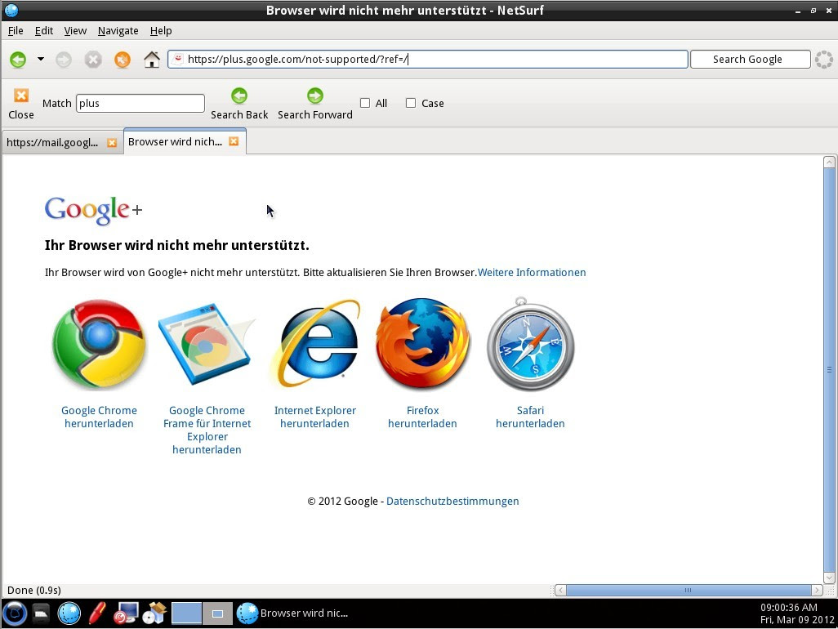Viewport: 838px width, 629px height.
Task: Click the vertical scrollbar thumb
Action: pyautogui.click(x=830, y=370)
